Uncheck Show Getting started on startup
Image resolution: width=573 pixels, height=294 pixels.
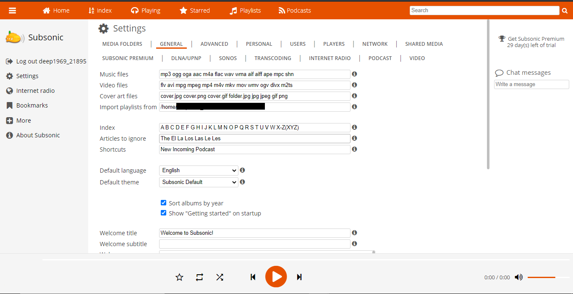(x=163, y=213)
